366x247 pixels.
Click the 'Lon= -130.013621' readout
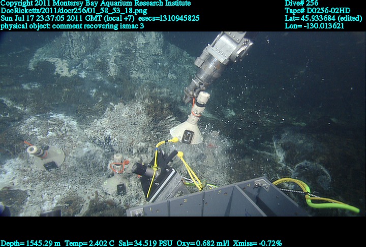point(314,26)
